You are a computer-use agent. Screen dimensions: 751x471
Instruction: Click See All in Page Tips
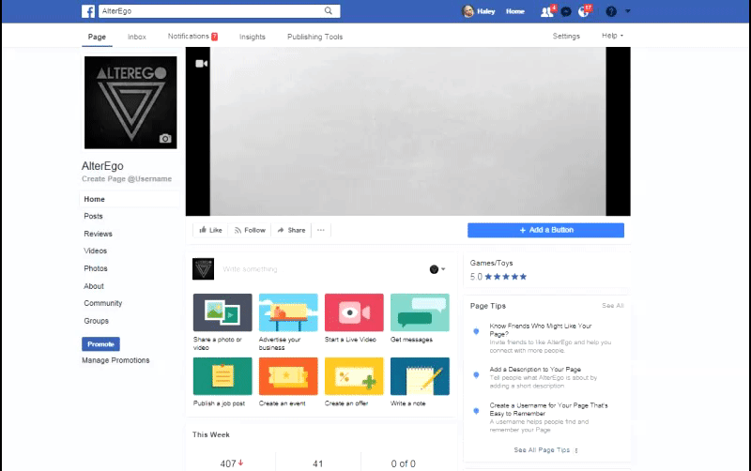coord(613,305)
